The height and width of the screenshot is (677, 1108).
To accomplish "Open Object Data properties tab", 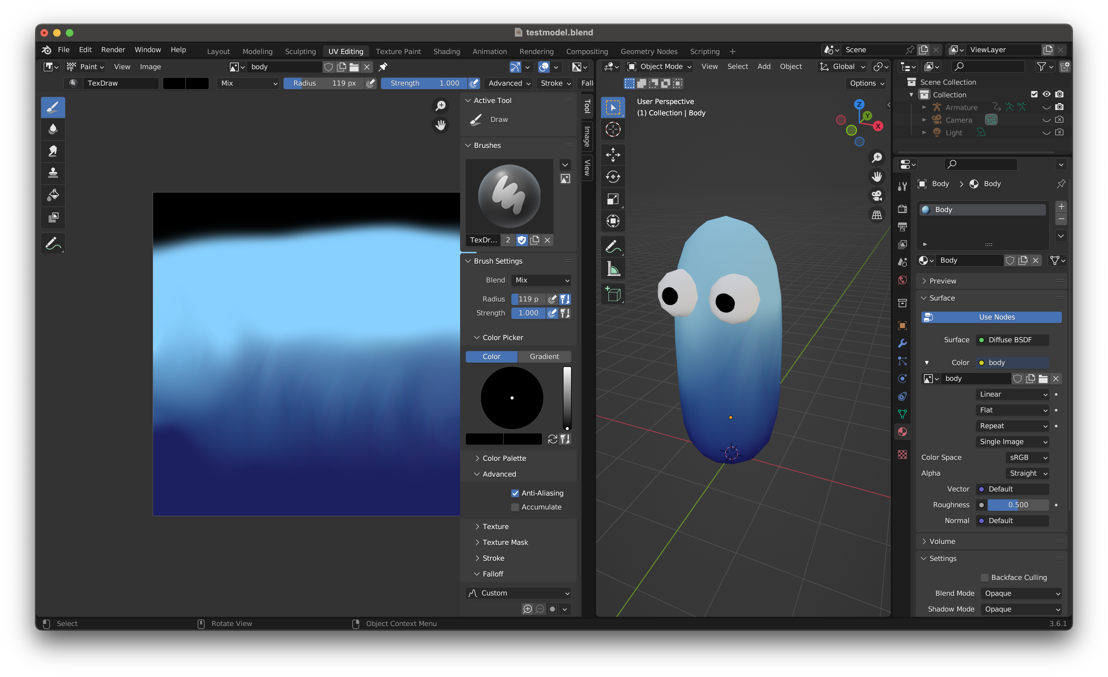I will coord(902,414).
